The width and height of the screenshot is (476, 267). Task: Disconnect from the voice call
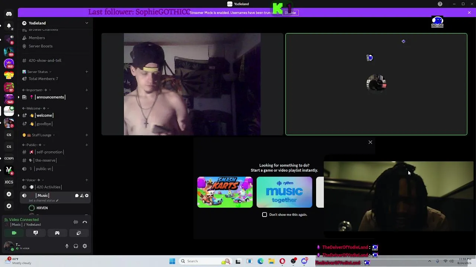tap(85, 222)
